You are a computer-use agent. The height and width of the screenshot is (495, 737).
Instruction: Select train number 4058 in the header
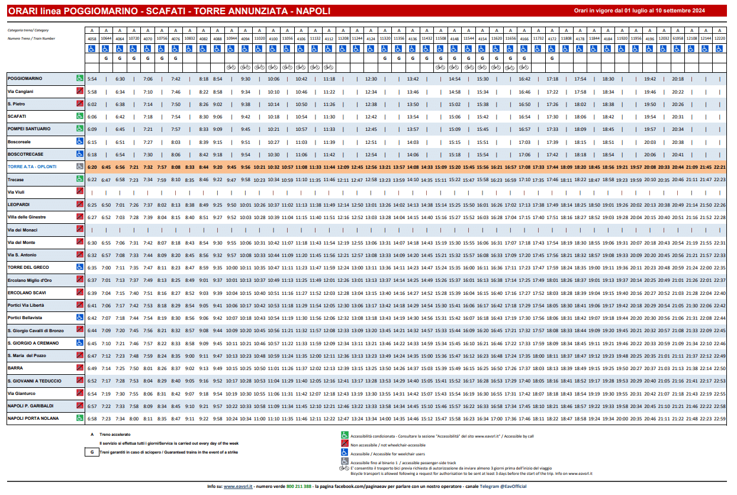pos(92,38)
